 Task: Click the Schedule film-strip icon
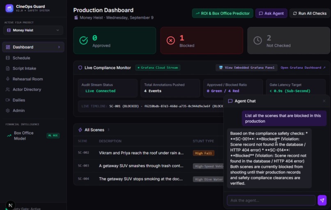coord(8,58)
